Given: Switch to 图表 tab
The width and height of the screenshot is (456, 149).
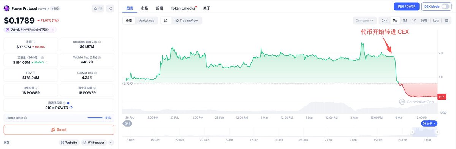Looking at the screenshot, I should click(130, 8).
